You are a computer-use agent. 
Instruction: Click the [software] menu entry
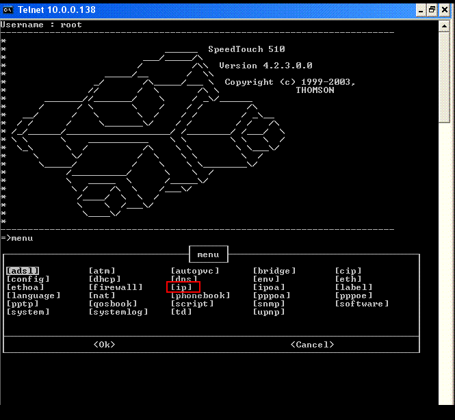click(x=362, y=304)
